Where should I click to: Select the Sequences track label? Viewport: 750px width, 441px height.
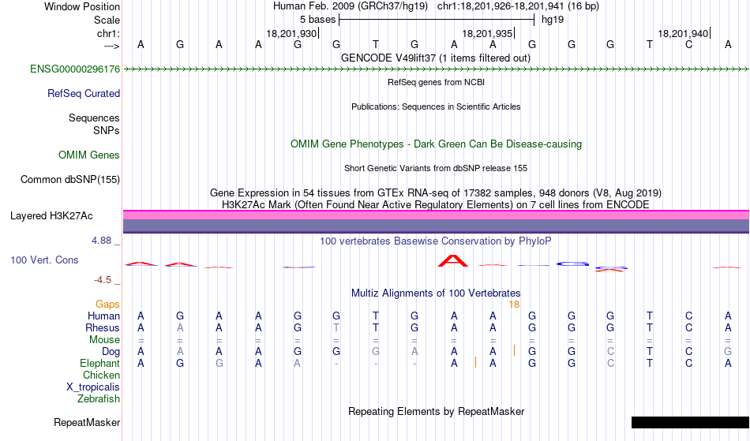pyautogui.click(x=94, y=118)
